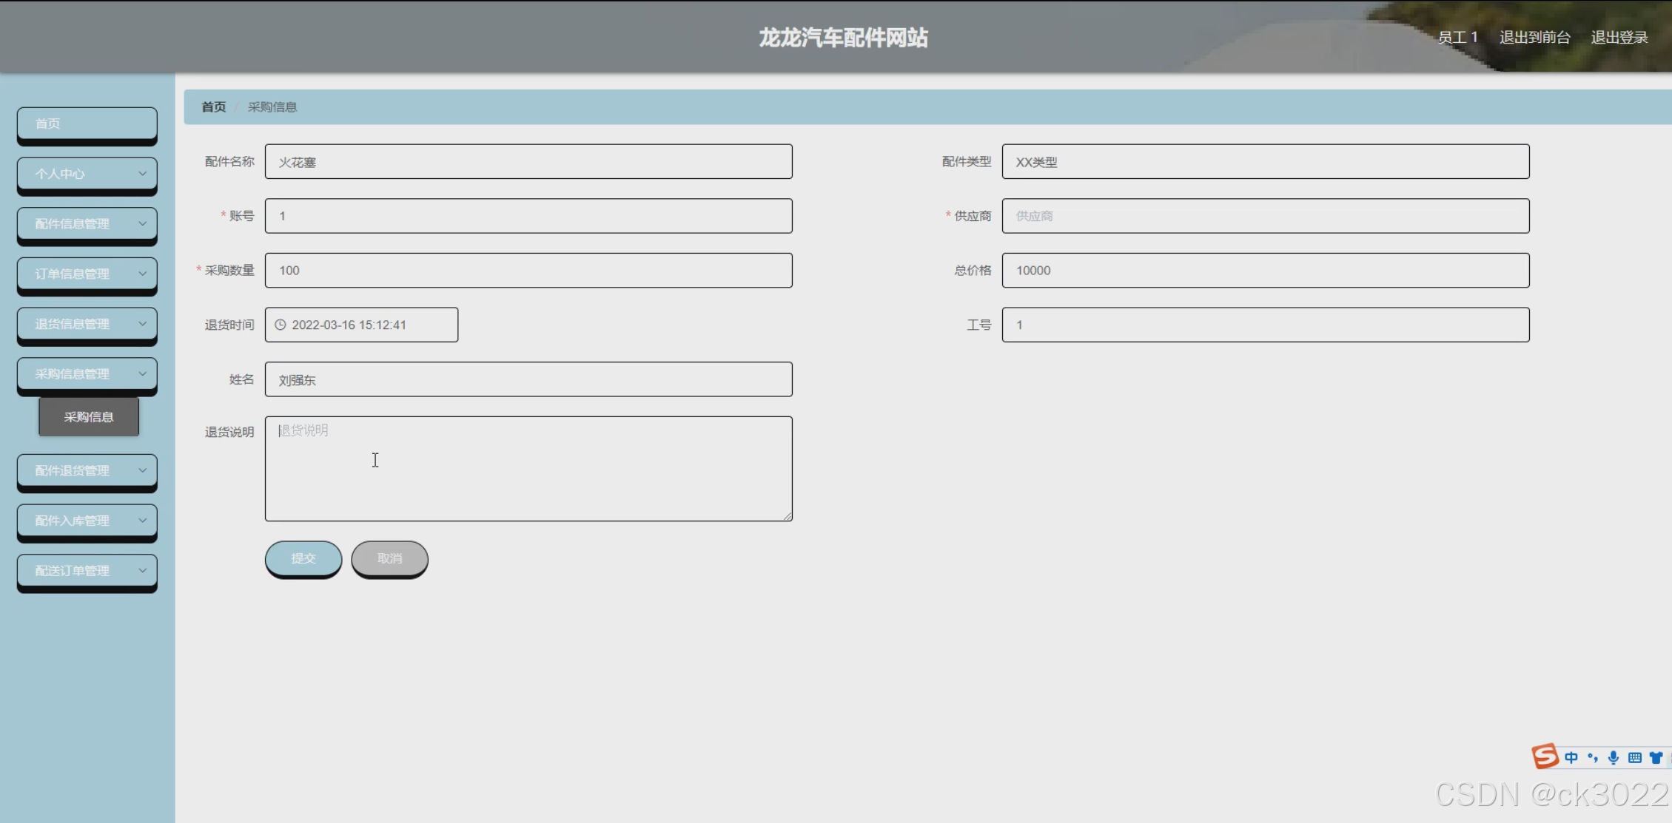Click into the 供应商 input field
Viewport: 1672px width, 823px height.
pyautogui.click(x=1265, y=216)
